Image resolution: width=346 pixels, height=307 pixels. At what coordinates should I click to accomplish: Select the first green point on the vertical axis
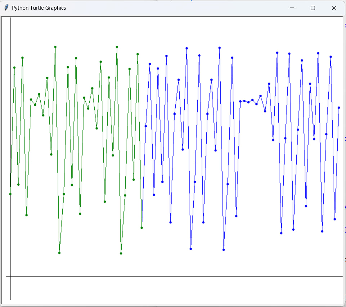[x=10, y=194]
